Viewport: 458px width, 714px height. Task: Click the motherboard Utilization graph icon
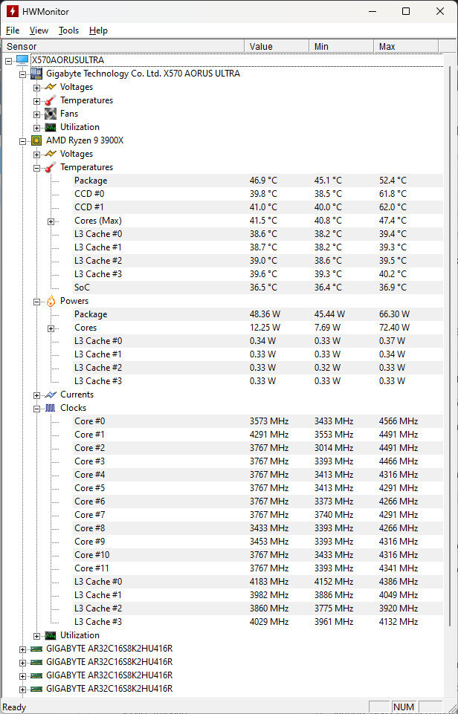click(x=51, y=127)
